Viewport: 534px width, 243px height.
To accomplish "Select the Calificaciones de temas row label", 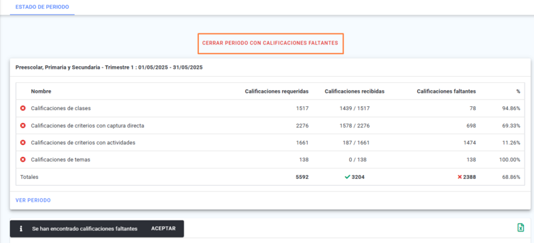I will click(x=61, y=160).
